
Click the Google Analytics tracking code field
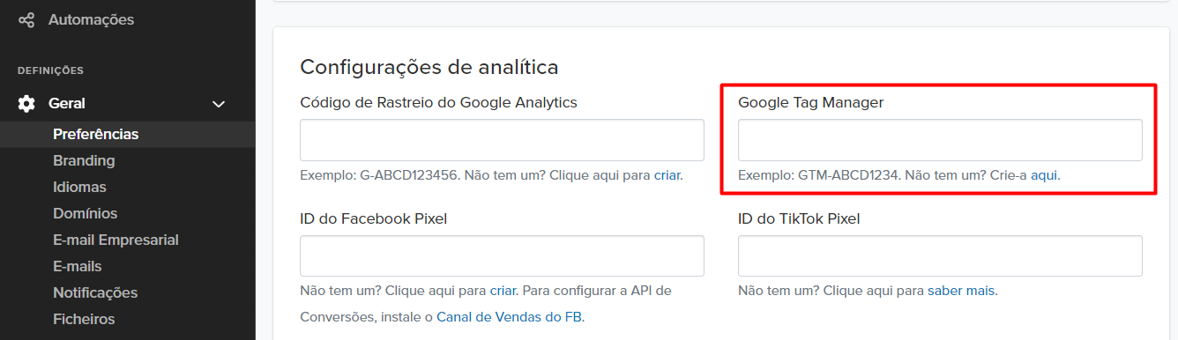pyautogui.click(x=502, y=140)
